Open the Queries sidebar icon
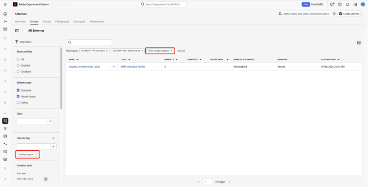Image resolution: width=368 pixels, height=187 pixels. pyautogui.click(x=5, y=152)
